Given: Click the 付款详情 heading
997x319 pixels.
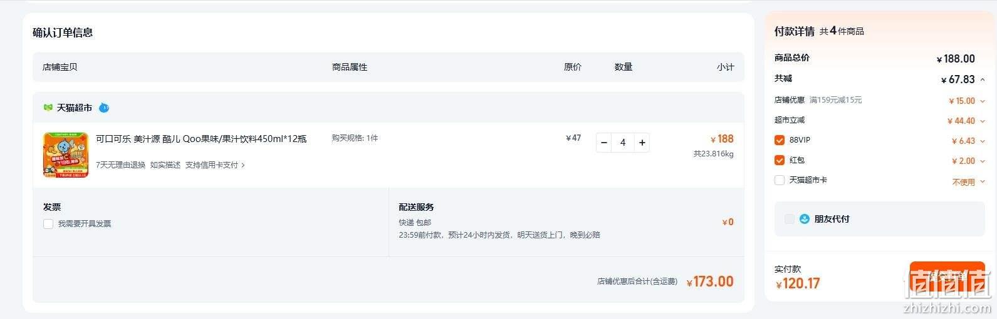Looking at the screenshot, I should [795, 31].
